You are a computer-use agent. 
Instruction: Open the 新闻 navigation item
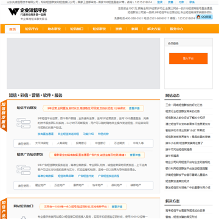pos(134,29)
